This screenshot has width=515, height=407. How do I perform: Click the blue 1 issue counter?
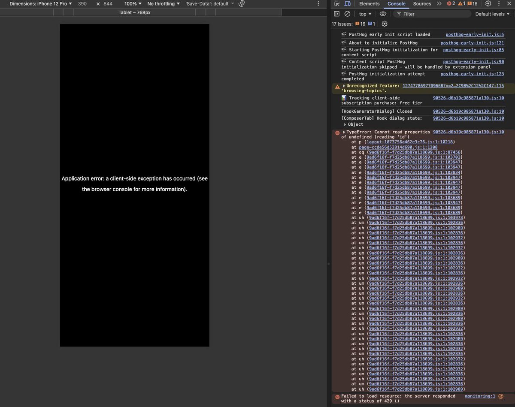pyautogui.click(x=372, y=24)
